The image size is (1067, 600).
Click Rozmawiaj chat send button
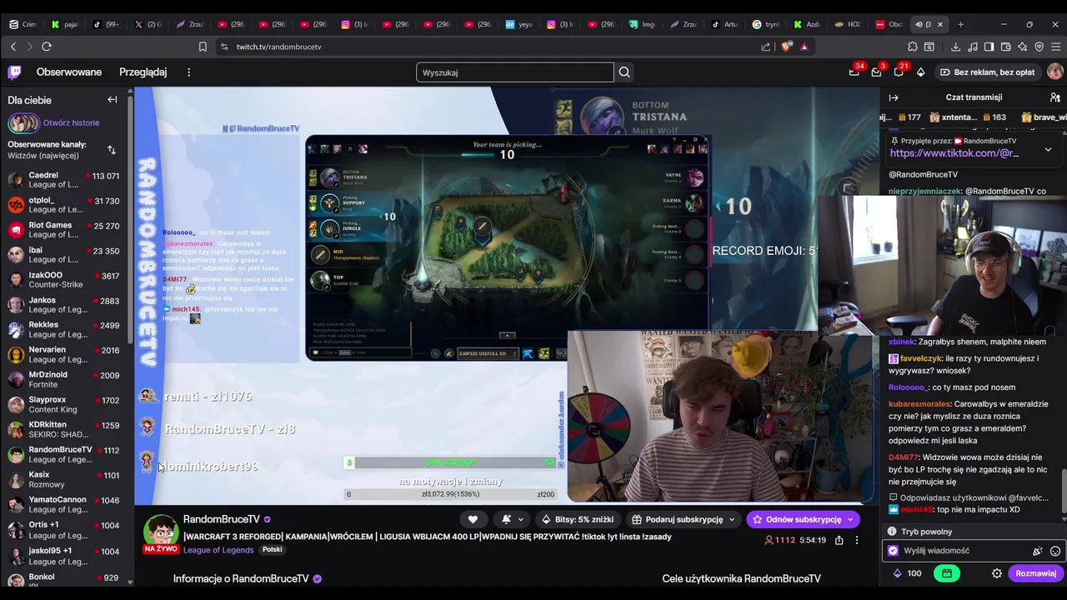coord(1036,573)
